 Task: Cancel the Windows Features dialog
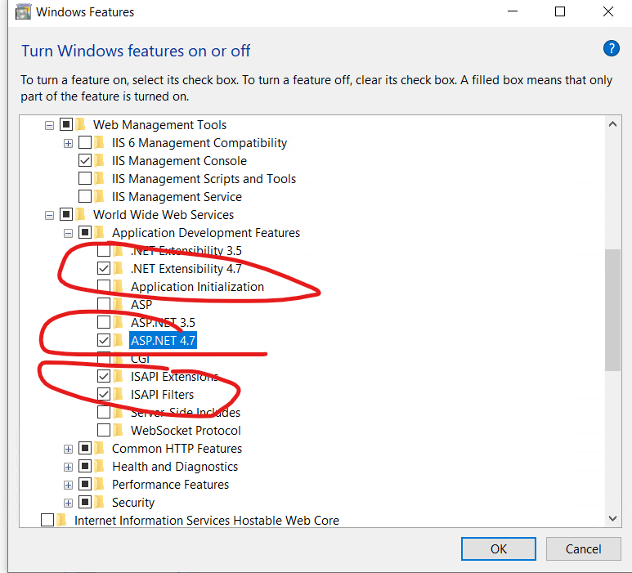(583, 548)
